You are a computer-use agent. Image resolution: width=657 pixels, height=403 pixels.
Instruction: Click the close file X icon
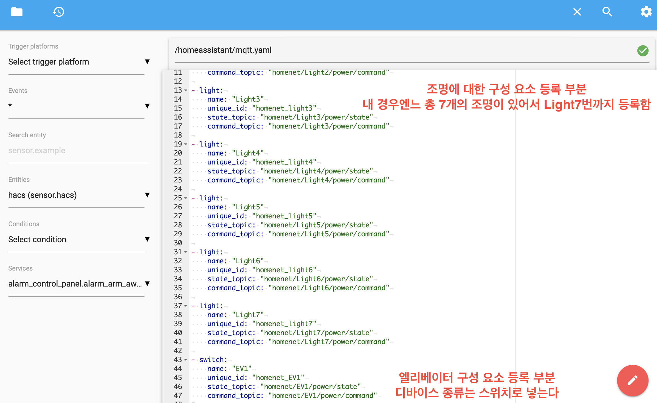point(577,12)
